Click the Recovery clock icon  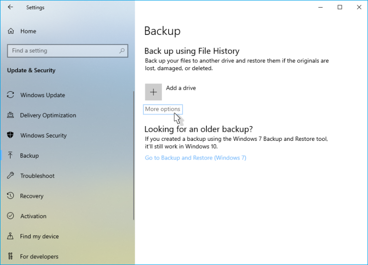11,196
